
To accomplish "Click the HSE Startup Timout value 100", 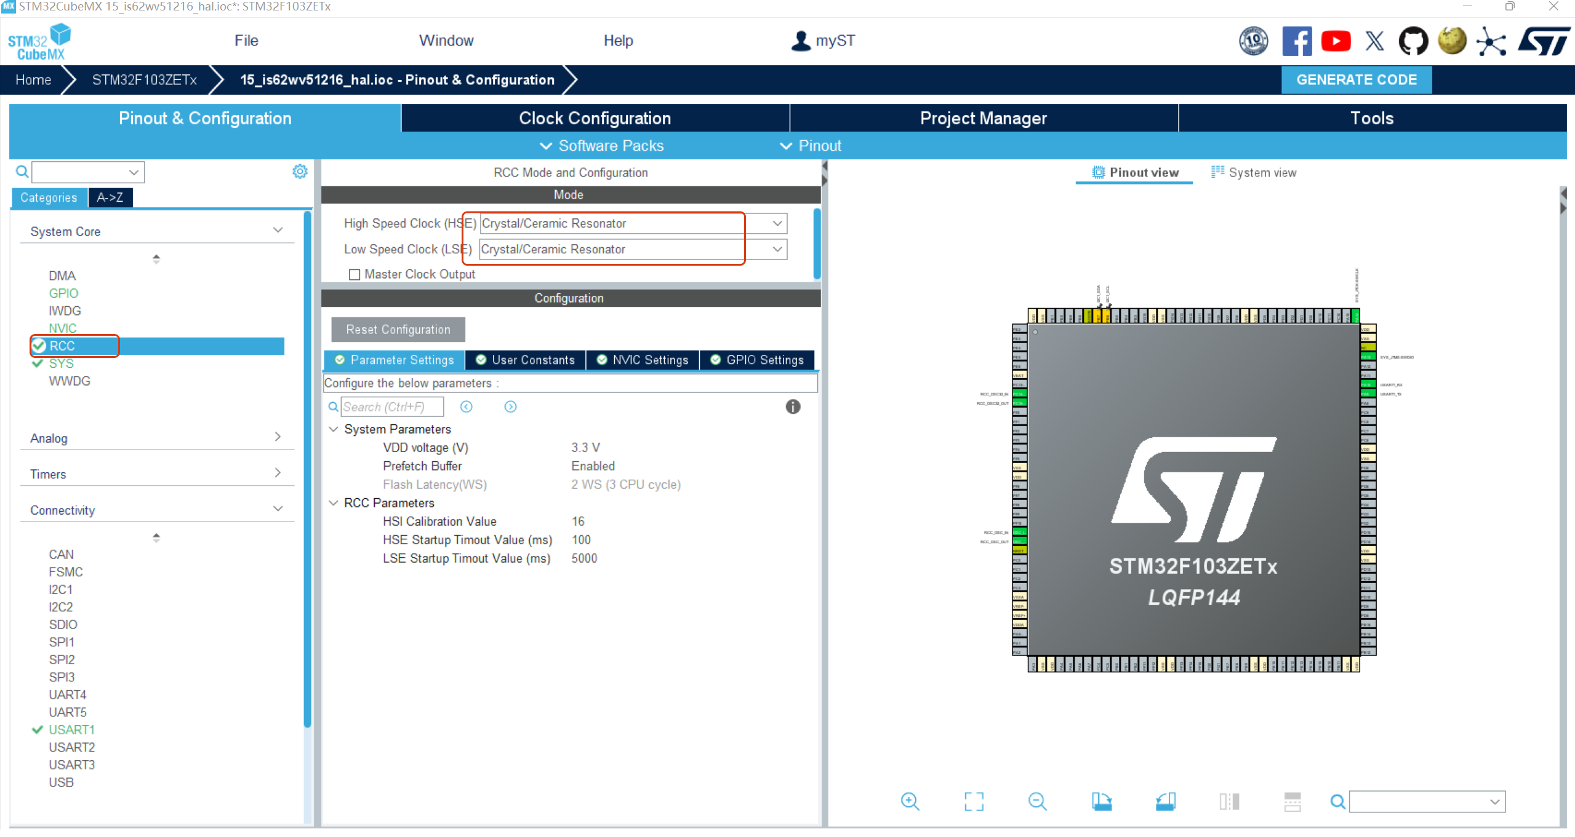I will (581, 540).
